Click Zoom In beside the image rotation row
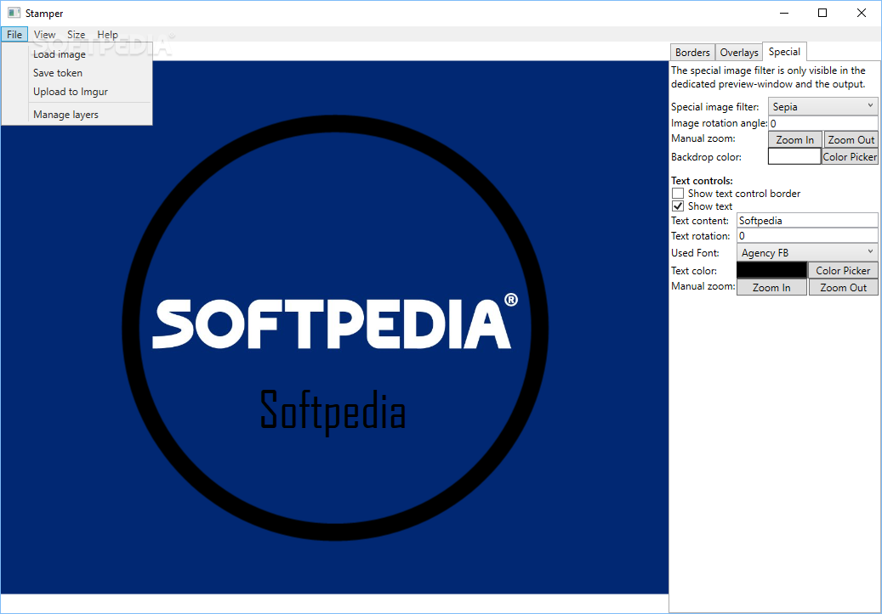882x614 pixels. click(794, 139)
